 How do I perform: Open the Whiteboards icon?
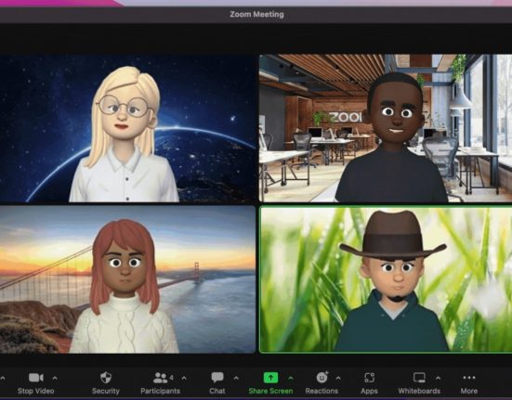pyautogui.click(x=419, y=378)
